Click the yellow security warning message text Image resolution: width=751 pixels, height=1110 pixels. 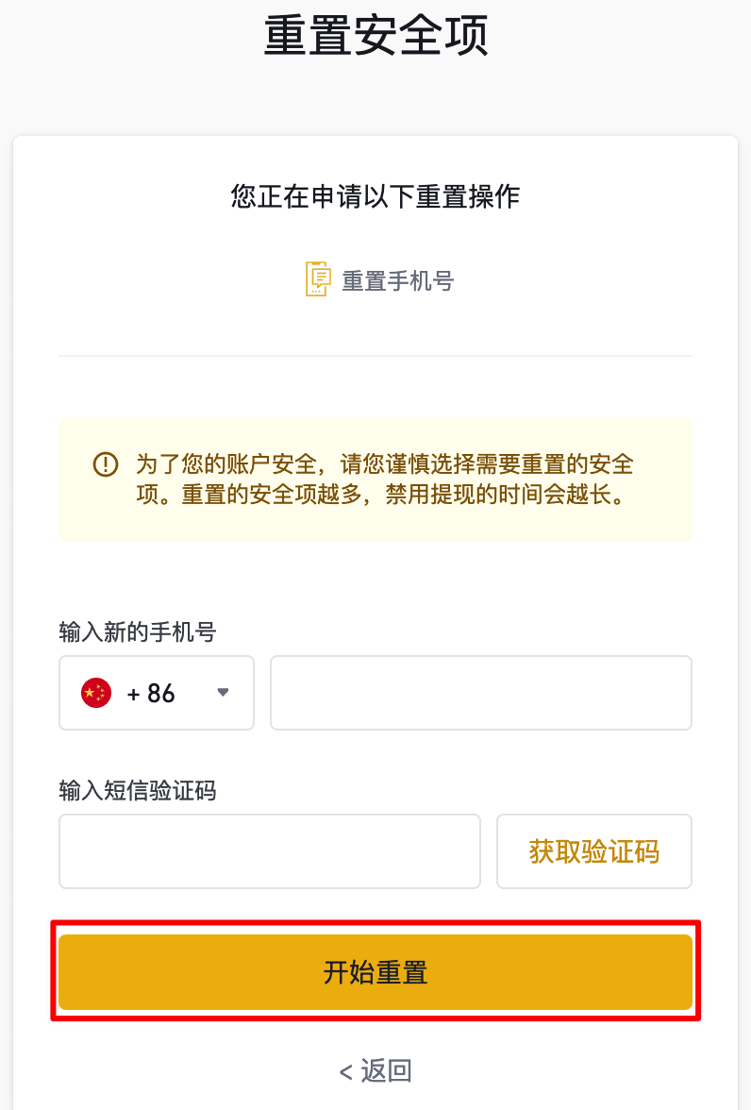click(384, 479)
